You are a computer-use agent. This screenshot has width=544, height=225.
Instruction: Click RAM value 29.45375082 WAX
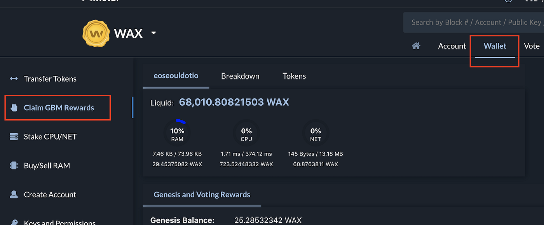tap(177, 164)
